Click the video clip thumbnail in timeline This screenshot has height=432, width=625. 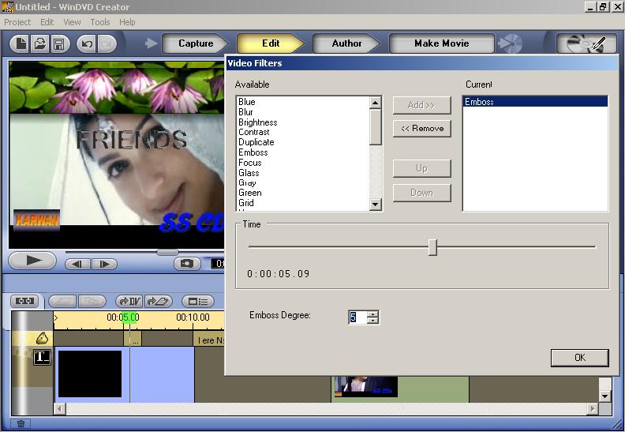point(366,386)
